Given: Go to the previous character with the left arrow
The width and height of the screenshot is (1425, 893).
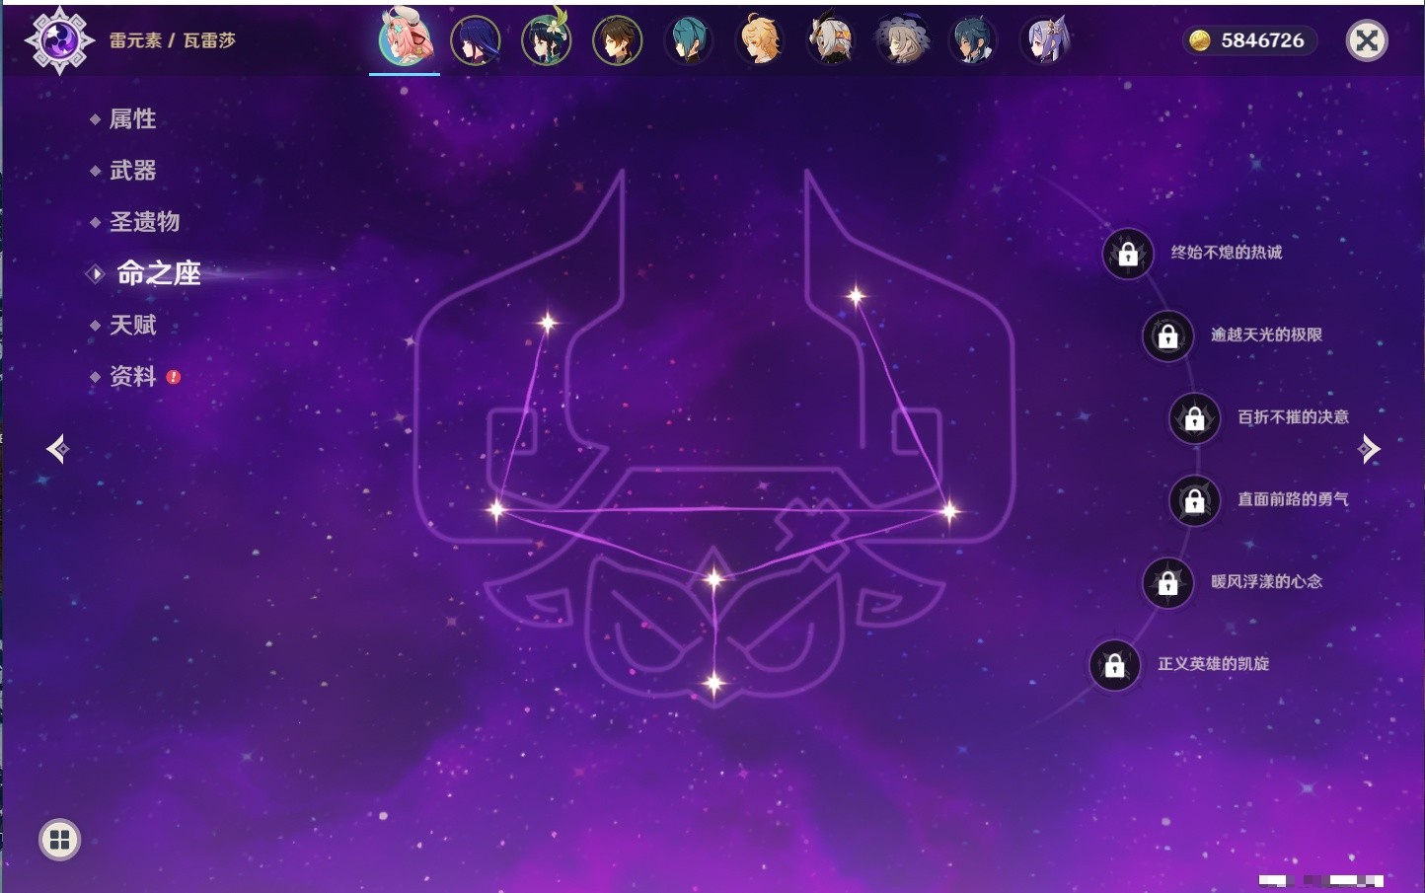Looking at the screenshot, I should (x=57, y=449).
